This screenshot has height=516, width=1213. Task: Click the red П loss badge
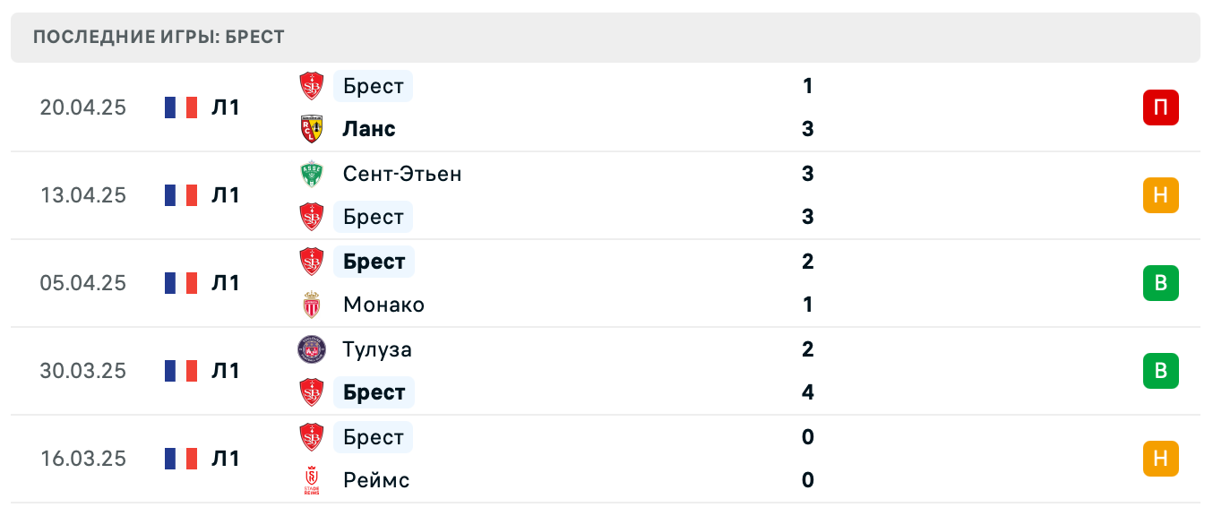click(x=1161, y=107)
